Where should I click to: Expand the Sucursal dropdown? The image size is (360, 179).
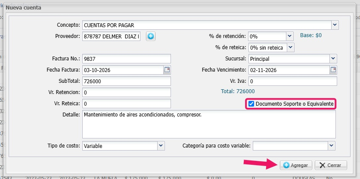click(333, 59)
